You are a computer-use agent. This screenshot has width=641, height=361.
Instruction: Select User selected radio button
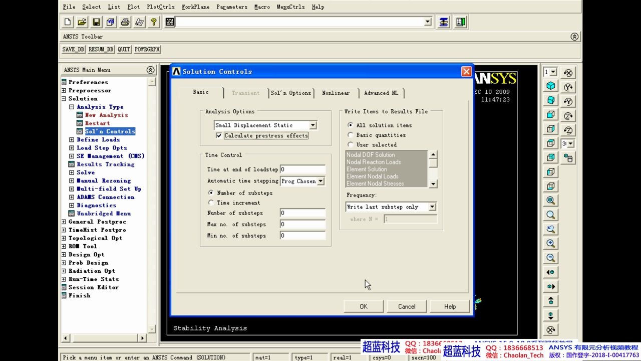click(x=351, y=144)
